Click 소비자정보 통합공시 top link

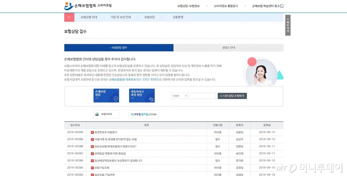tap(226, 6)
